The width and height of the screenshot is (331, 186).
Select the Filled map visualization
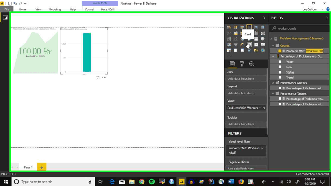click(x=229, y=45)
